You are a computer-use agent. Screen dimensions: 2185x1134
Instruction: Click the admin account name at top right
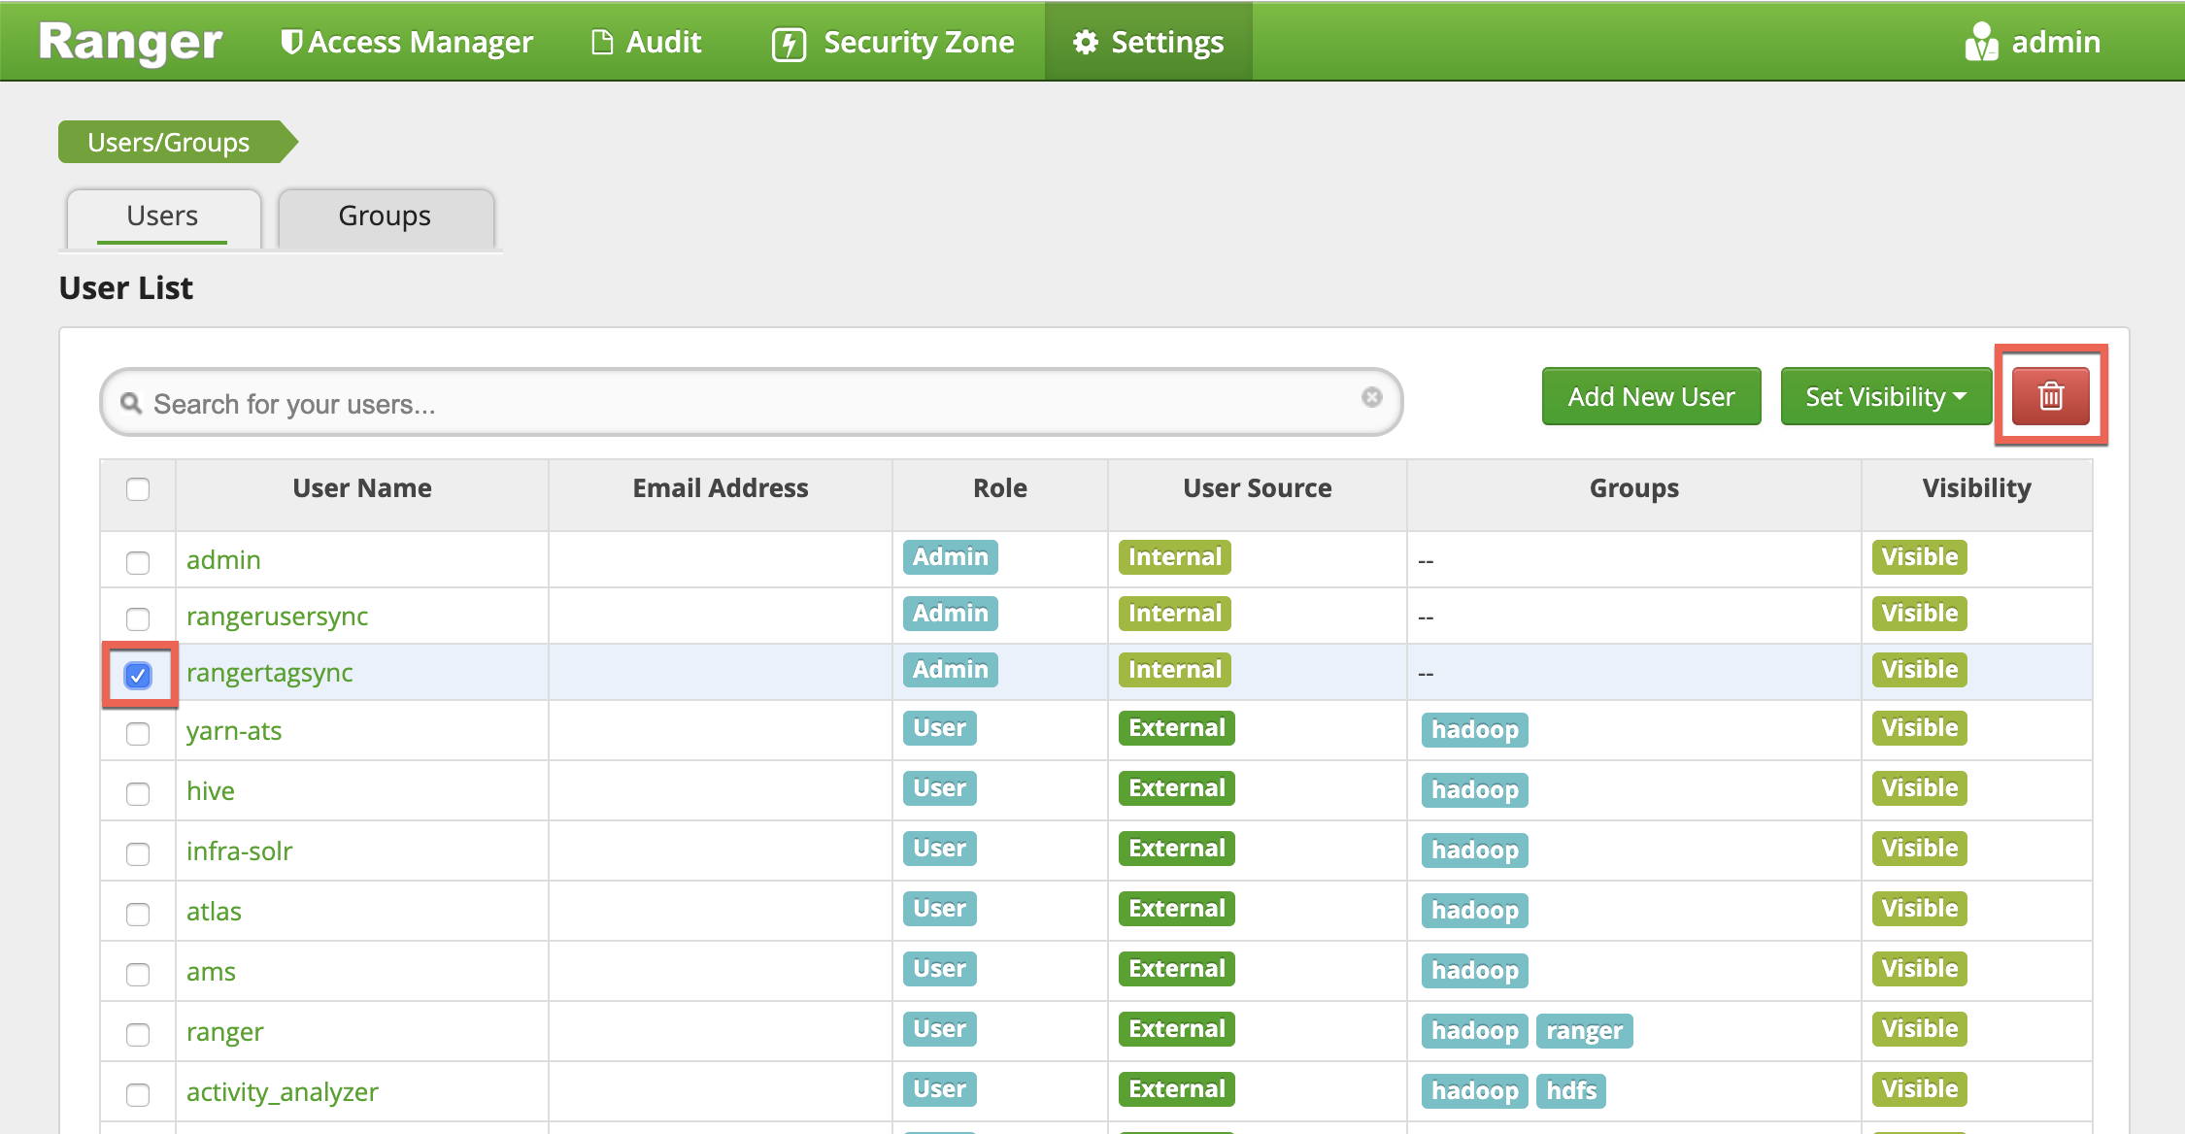[x=2056, y=42]
